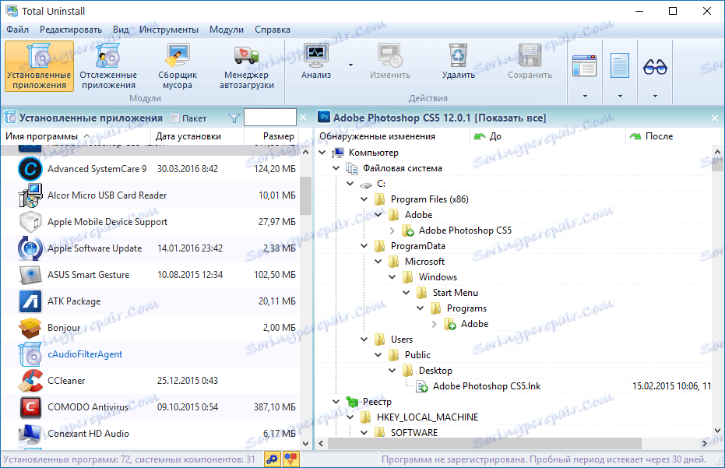The width and height of the screenshot is (725, 468).
Task: Collapse the Файловая система node
Action: (336, 168)
